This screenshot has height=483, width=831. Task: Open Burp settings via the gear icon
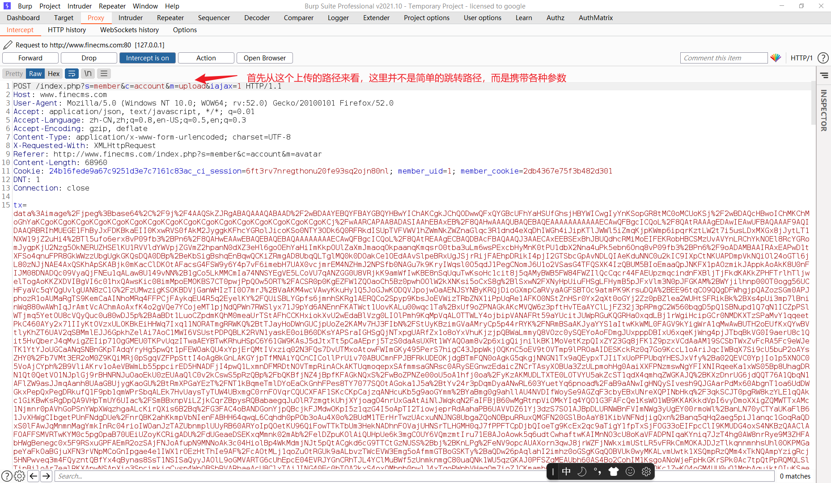point(19,476)
